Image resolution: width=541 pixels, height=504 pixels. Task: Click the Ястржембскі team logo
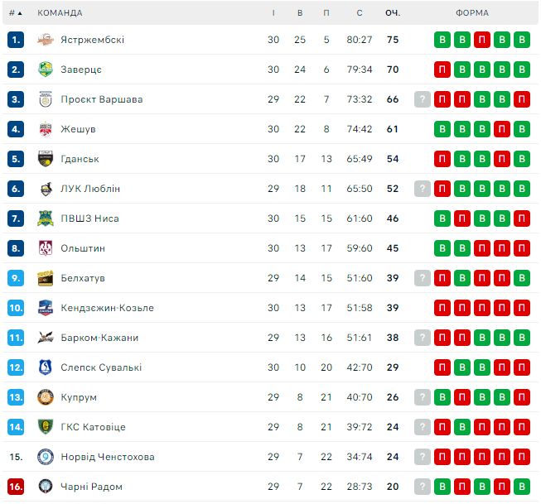(46, 40)
